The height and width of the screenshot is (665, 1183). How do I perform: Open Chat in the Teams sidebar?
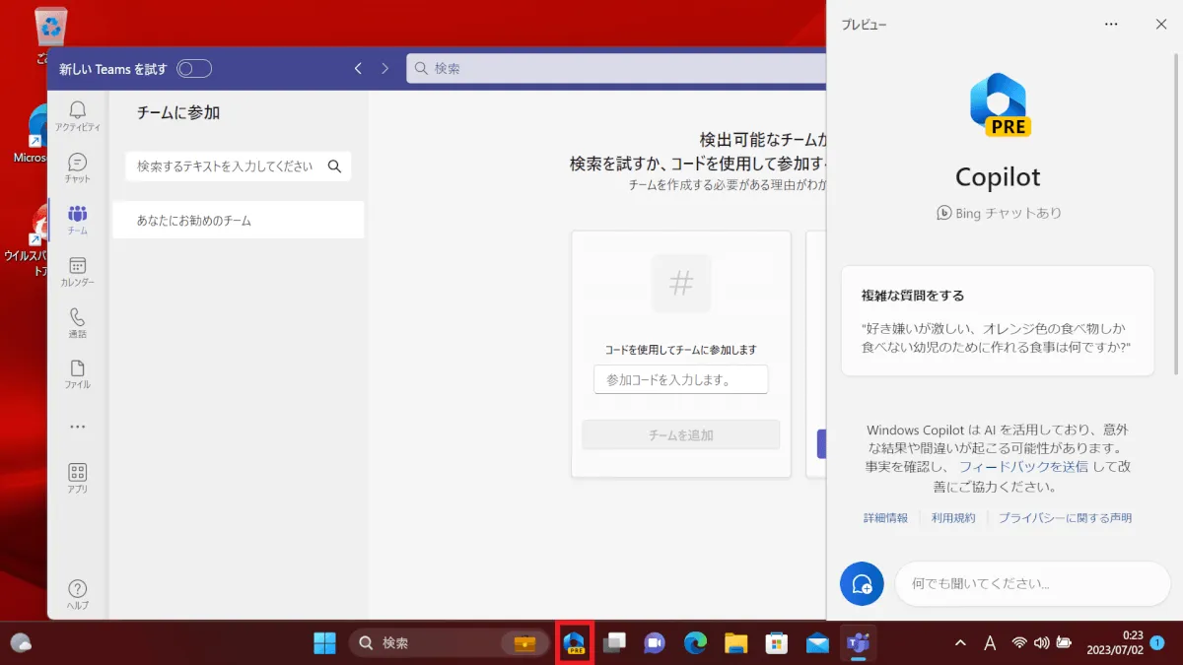(77, 167)
